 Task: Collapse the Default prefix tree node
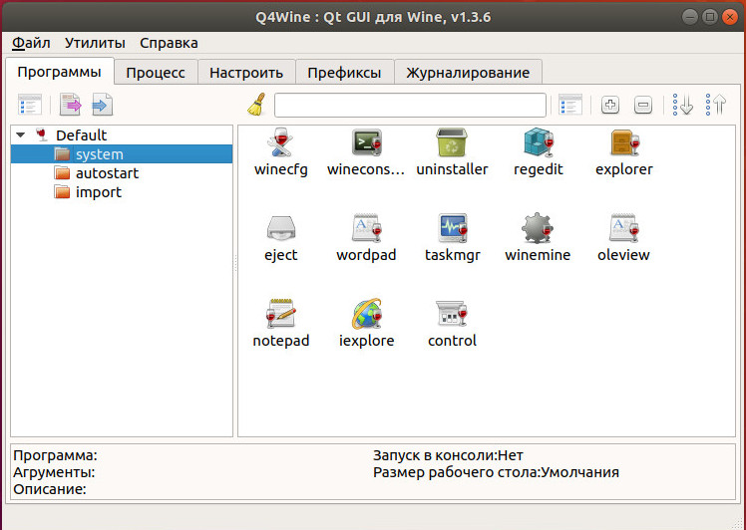(21, 135)
